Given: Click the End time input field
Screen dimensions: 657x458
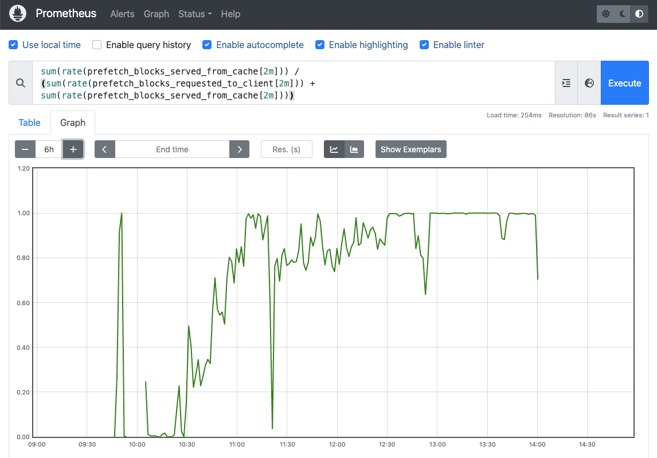Looking at the screenshot, I should [x=172, y=149].
